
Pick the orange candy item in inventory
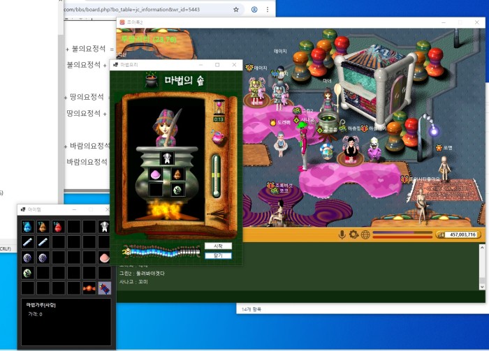[89, 287]
